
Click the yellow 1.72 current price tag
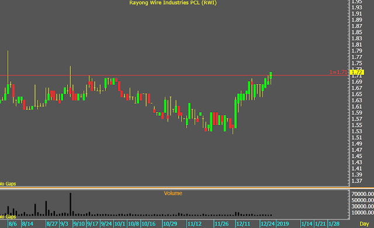point(357,72)
